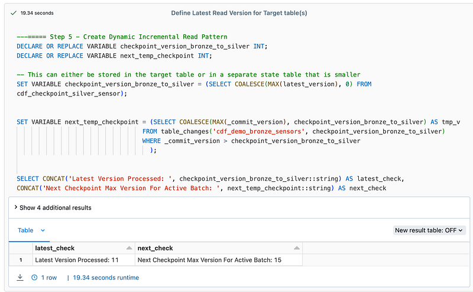Click the 19.34 seconds execution time

tap(37, 13)
